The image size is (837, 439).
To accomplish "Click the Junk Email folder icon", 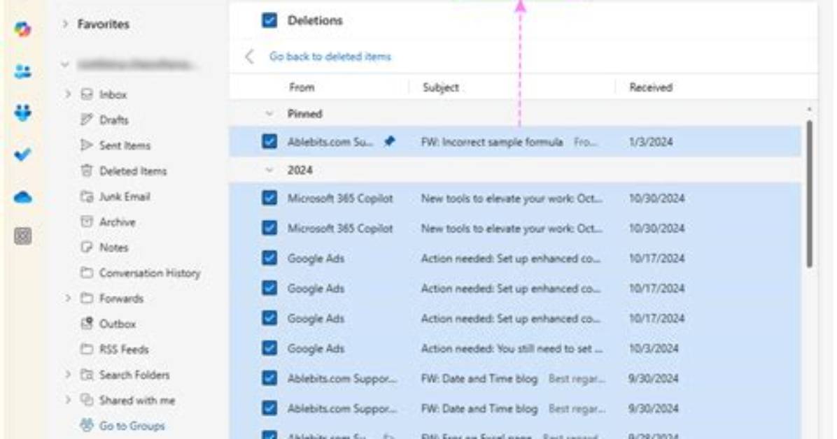I will point(87,196).
